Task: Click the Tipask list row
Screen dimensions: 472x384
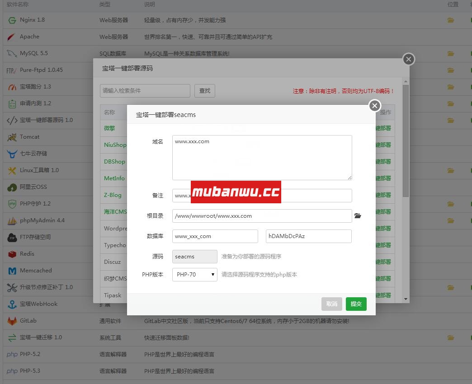Action: (x=113, y=295)
